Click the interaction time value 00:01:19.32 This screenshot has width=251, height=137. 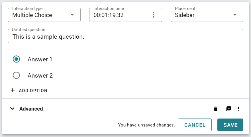109,15
